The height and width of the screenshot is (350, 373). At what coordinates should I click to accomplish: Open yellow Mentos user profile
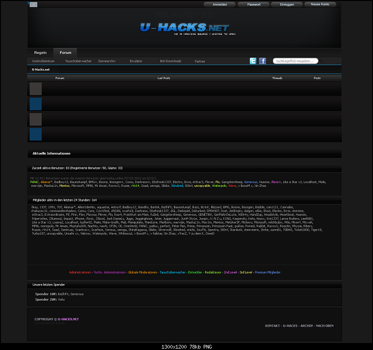[x=65, y=186]
